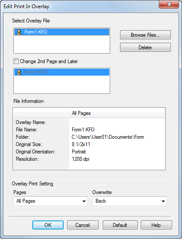Click the Folder path value in File Information

(108, 137)
